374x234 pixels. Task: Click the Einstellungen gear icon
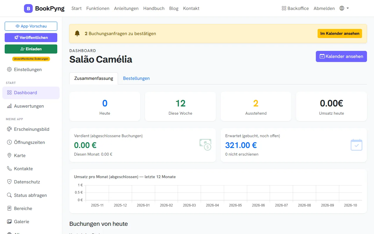click(9, 70)
